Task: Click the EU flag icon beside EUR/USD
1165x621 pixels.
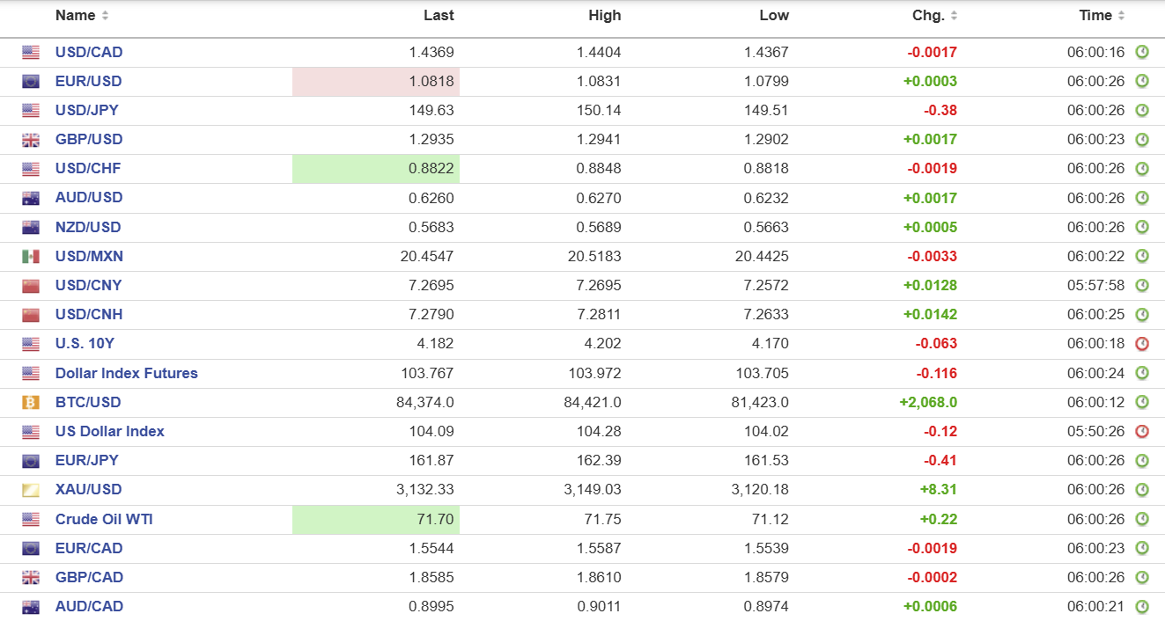Action: point(31,82)
